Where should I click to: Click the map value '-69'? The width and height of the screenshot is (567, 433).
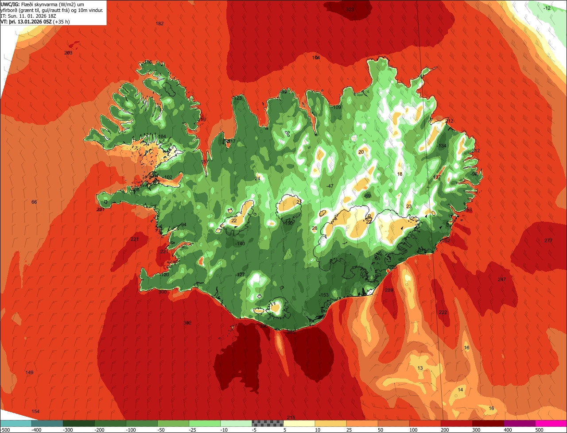(x=367, y=196)
